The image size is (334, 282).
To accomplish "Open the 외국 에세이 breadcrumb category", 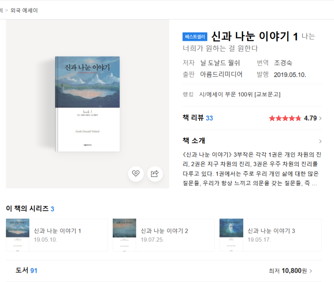I will tap(24, 10).
